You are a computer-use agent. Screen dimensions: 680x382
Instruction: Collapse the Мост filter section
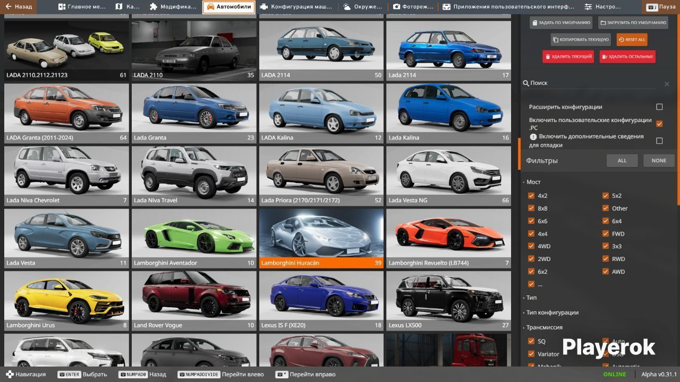click(x=532, y=182)
